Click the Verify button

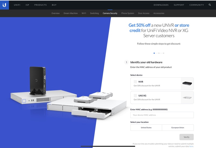coord(187,137)
